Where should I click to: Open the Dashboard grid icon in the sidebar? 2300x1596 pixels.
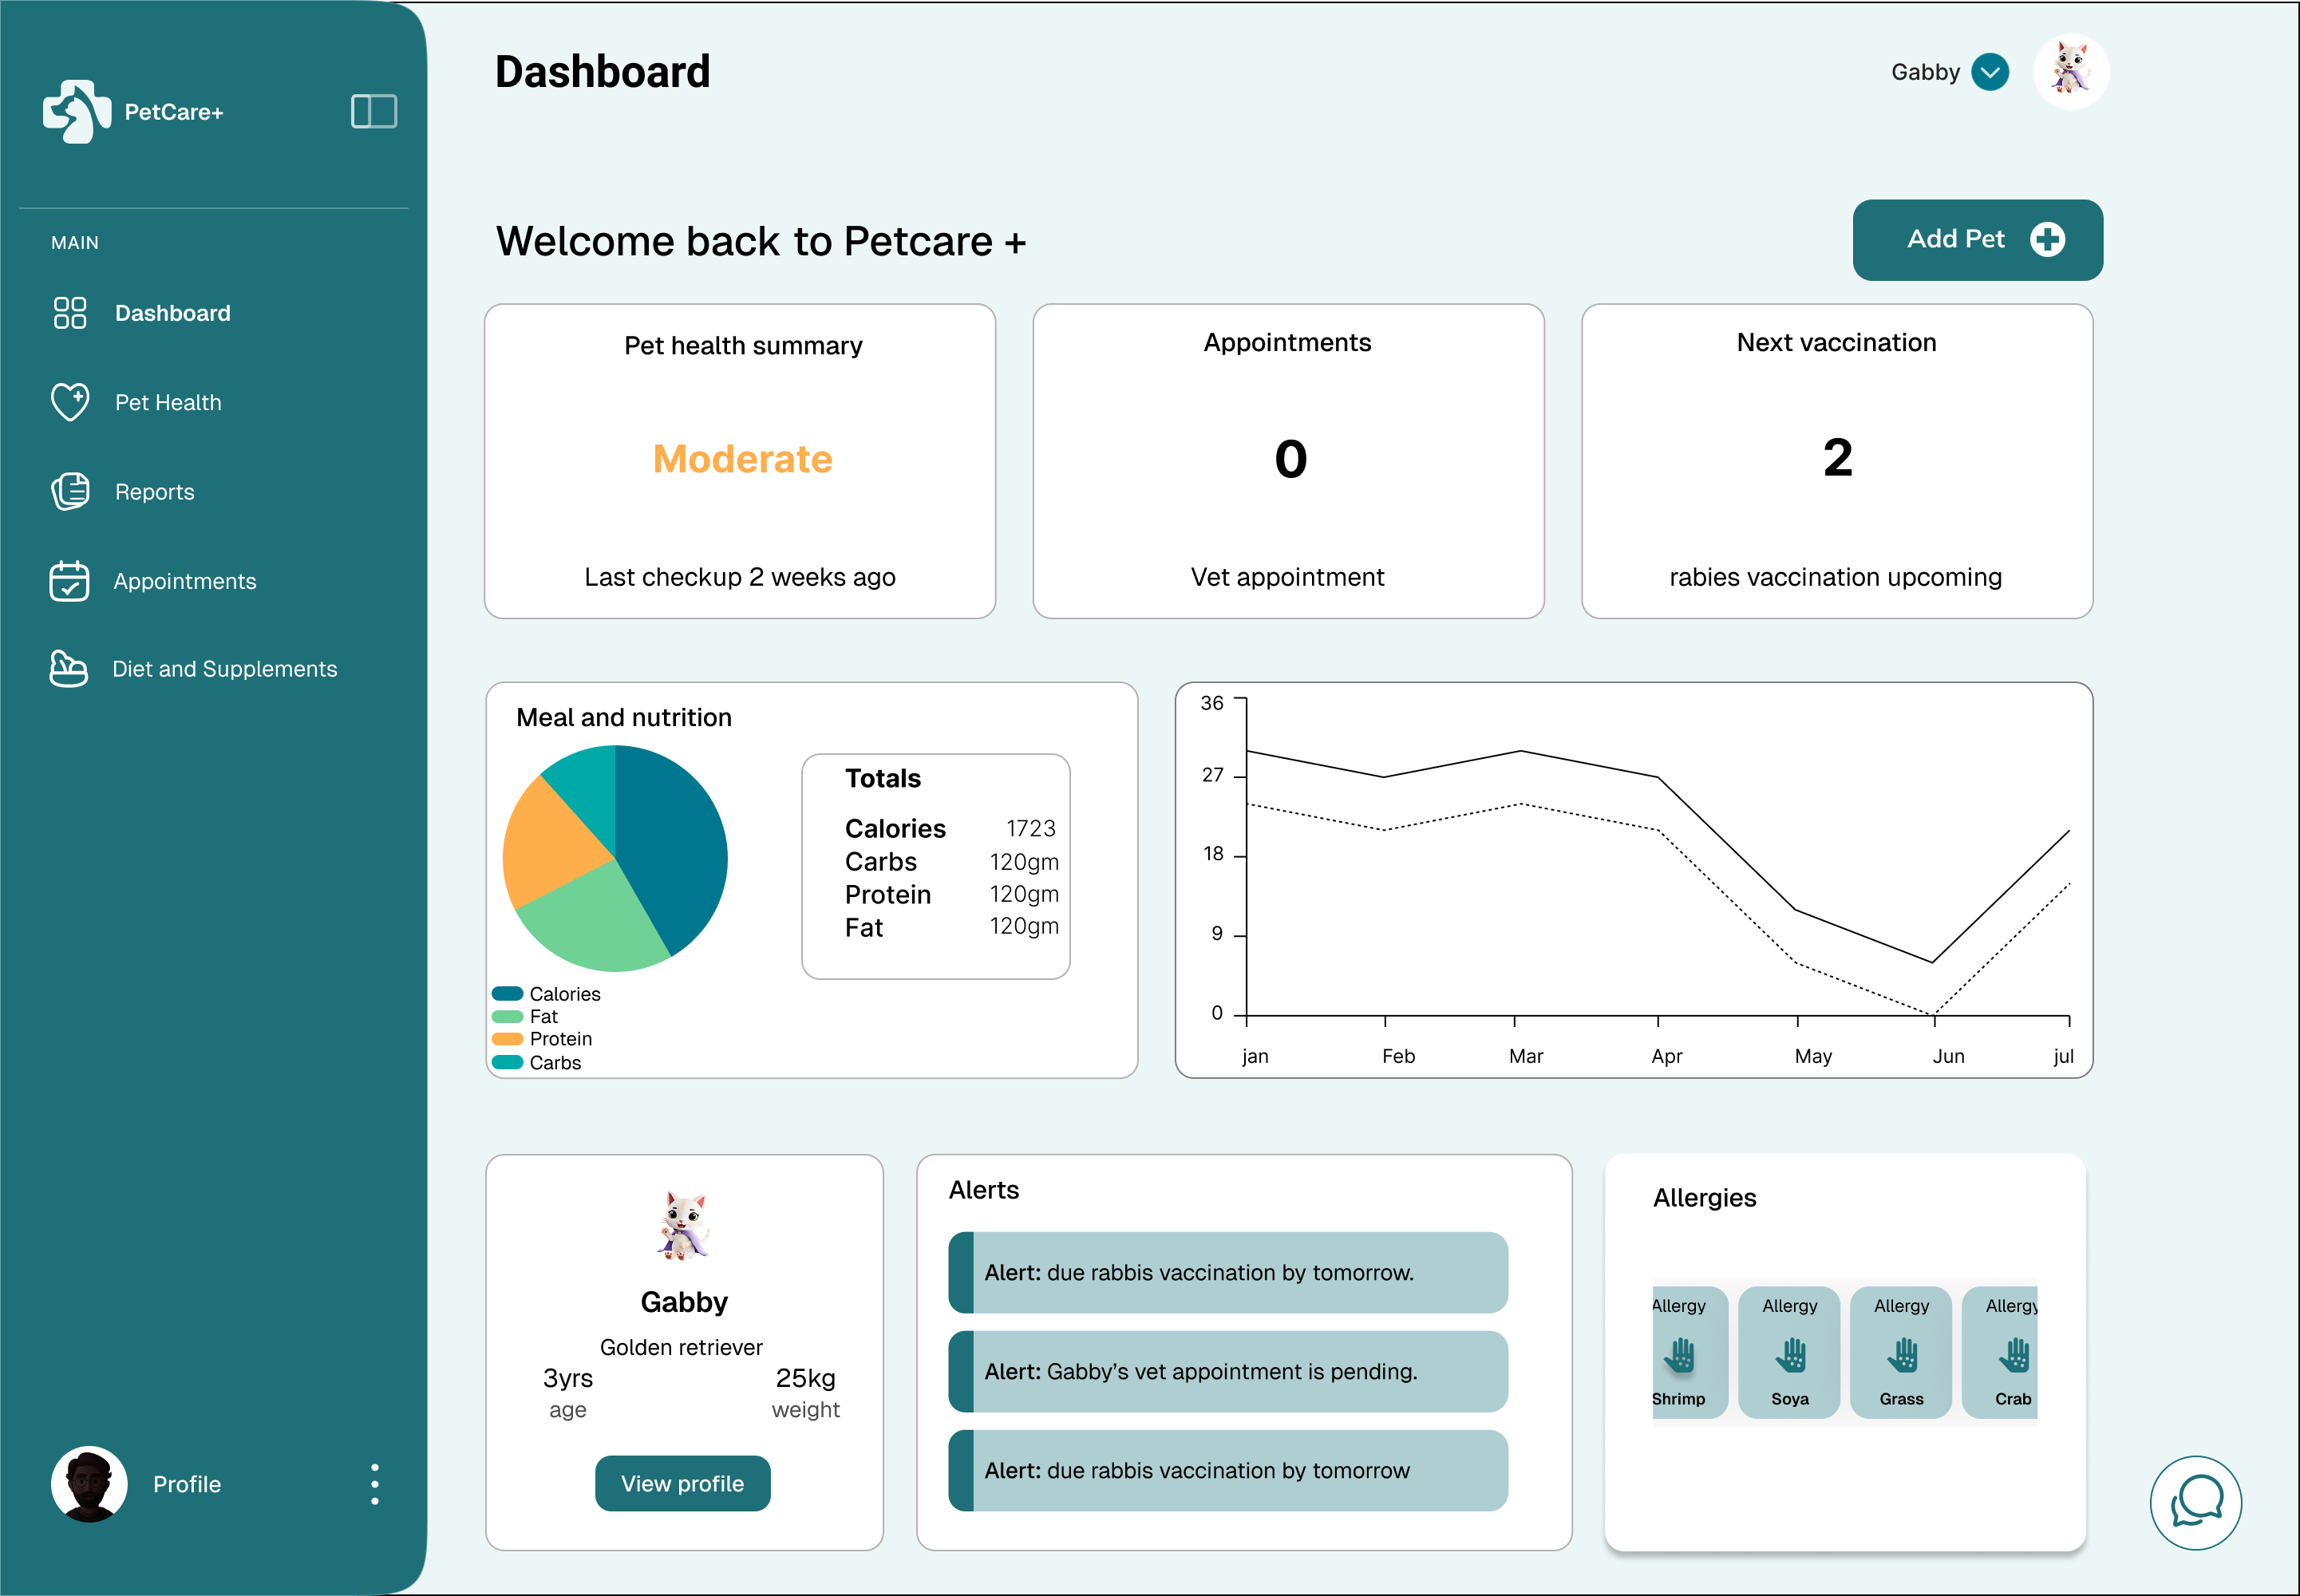click(x=70, y=313)
